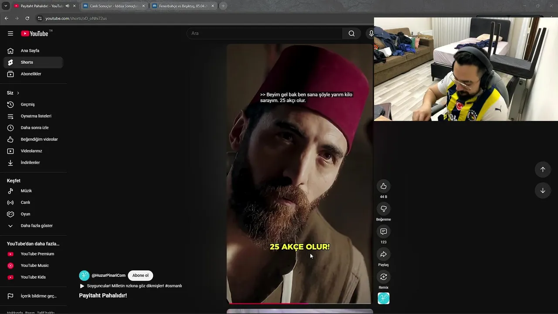The width and height of the screenshot is (558, 314).
Task: Click short title Payitaht Pahalıdır!
Action: (x=103, y=296)
